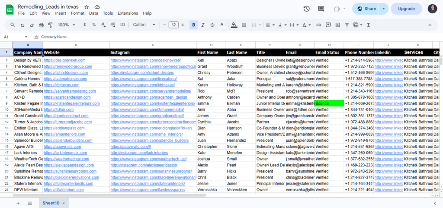Create a filter with funnel icon

click(347, 25)
